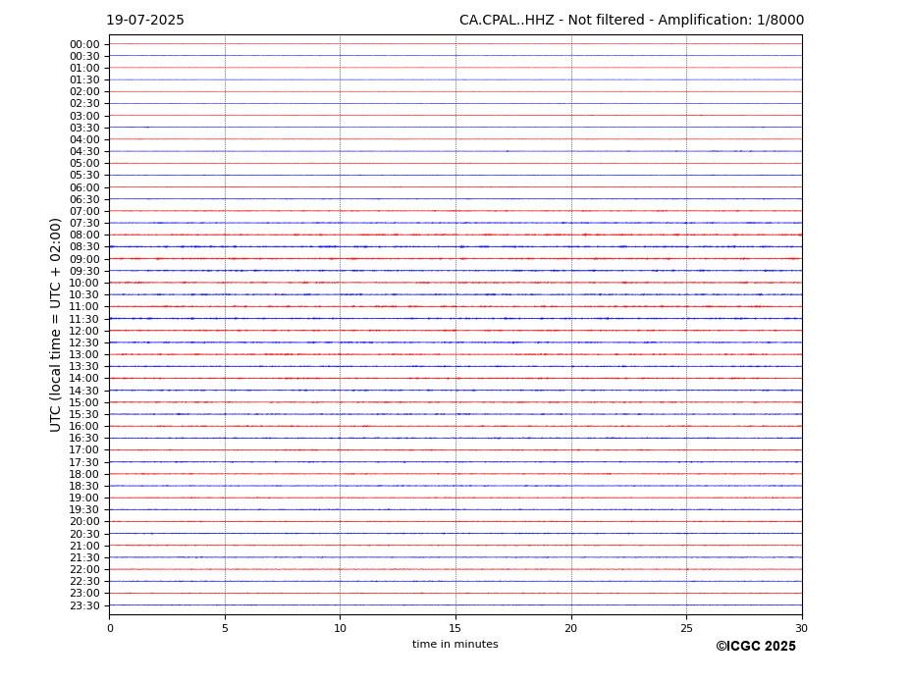Image resolution: width=910 pixels, height=683 pixels.
Task: Select the 16:30 time row label
Action: click(x=84, y=438)
